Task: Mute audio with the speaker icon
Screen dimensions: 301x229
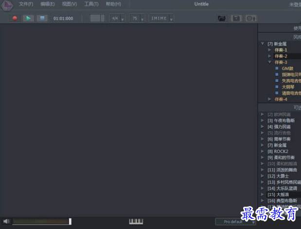Action: tap(6, 221)
